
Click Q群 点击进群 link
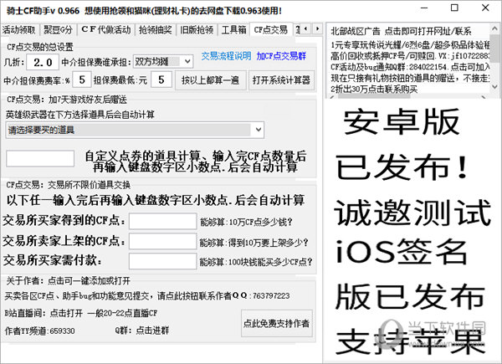[x=142, y=331]
